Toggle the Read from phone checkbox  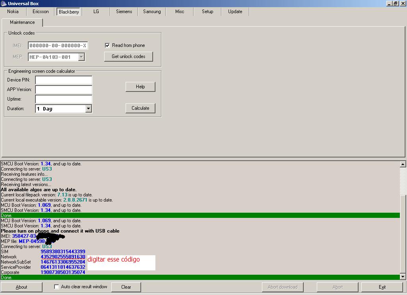[x=107, y=45]
